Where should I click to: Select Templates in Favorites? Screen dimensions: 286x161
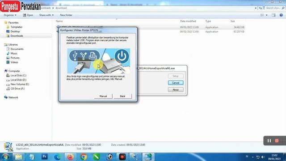[16, 27]
